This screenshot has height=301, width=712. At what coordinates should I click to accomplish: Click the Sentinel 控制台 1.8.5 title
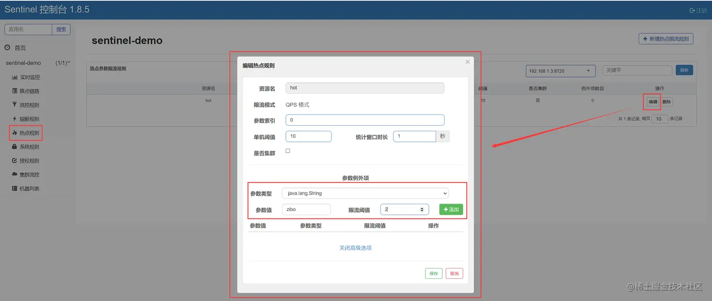pos(47,9)
